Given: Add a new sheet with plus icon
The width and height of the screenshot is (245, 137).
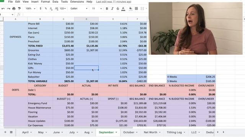Looking at the screenshot, I should (5, 132).
